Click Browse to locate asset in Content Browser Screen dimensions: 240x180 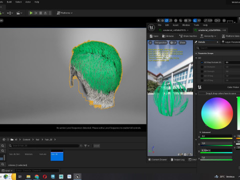(168, 36)
